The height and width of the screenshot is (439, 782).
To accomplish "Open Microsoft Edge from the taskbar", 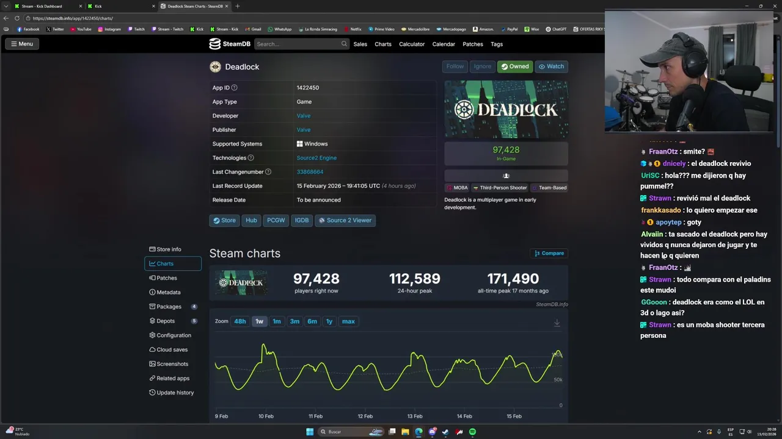I will pyautogui.click(x=418, y=432).
